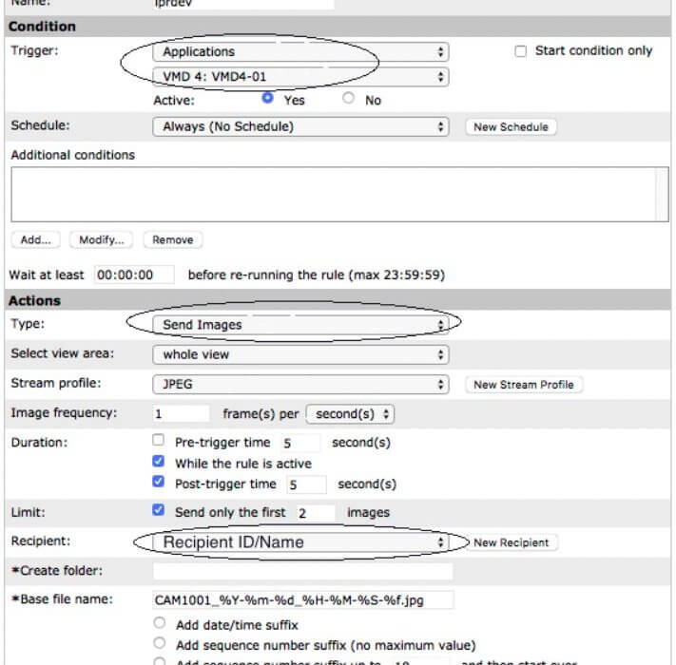
Task: Select the Active Yes radio button
Action: tap(268, 98)
